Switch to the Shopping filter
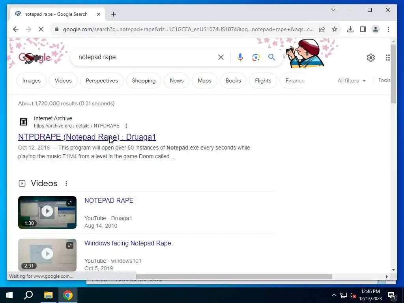This screenshot has width=404, height=303. [144, 80]
